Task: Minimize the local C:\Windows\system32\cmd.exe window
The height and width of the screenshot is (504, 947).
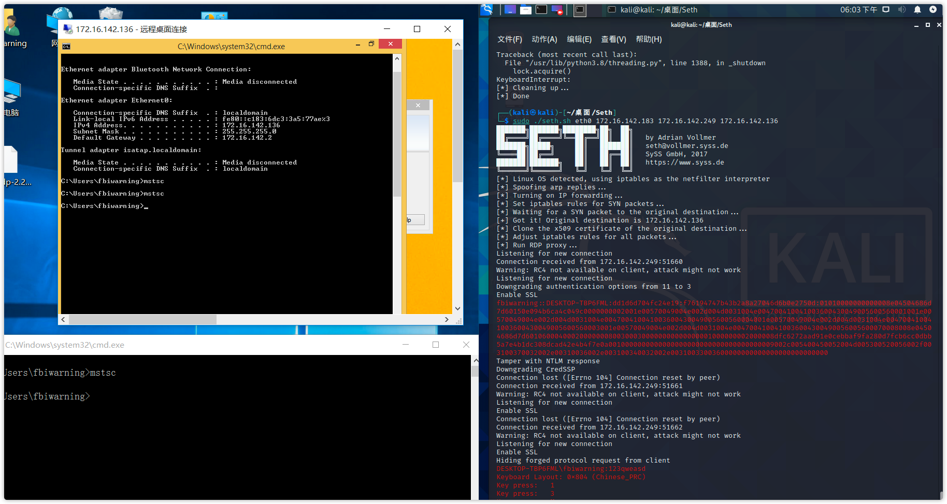Action: (x=406, y=345)
